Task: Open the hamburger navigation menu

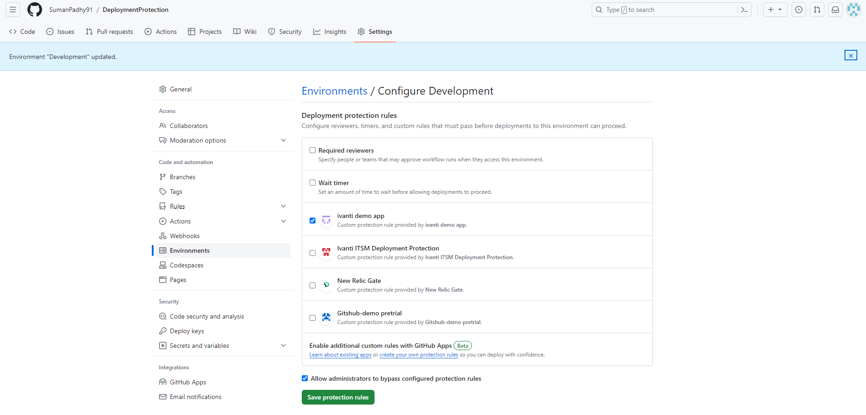Action: 13,10
